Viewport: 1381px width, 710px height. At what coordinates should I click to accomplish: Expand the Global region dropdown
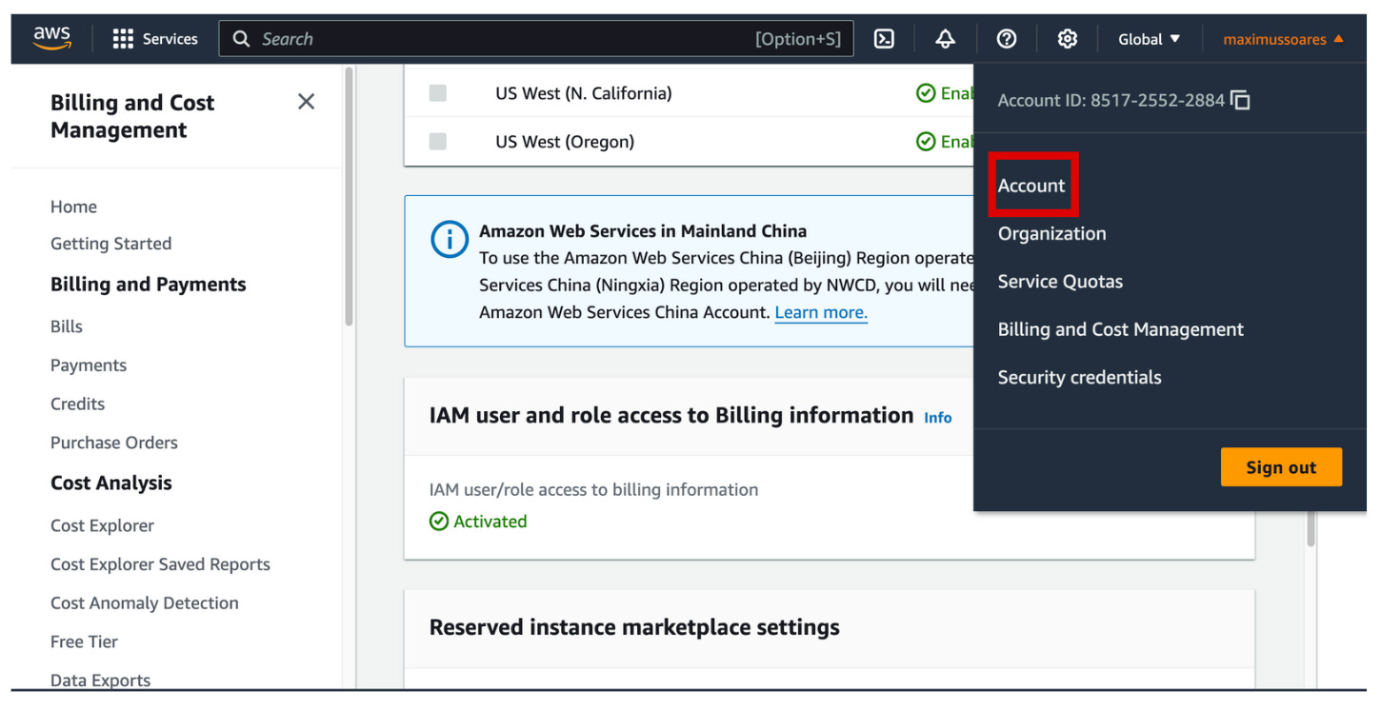(1149, 39)
